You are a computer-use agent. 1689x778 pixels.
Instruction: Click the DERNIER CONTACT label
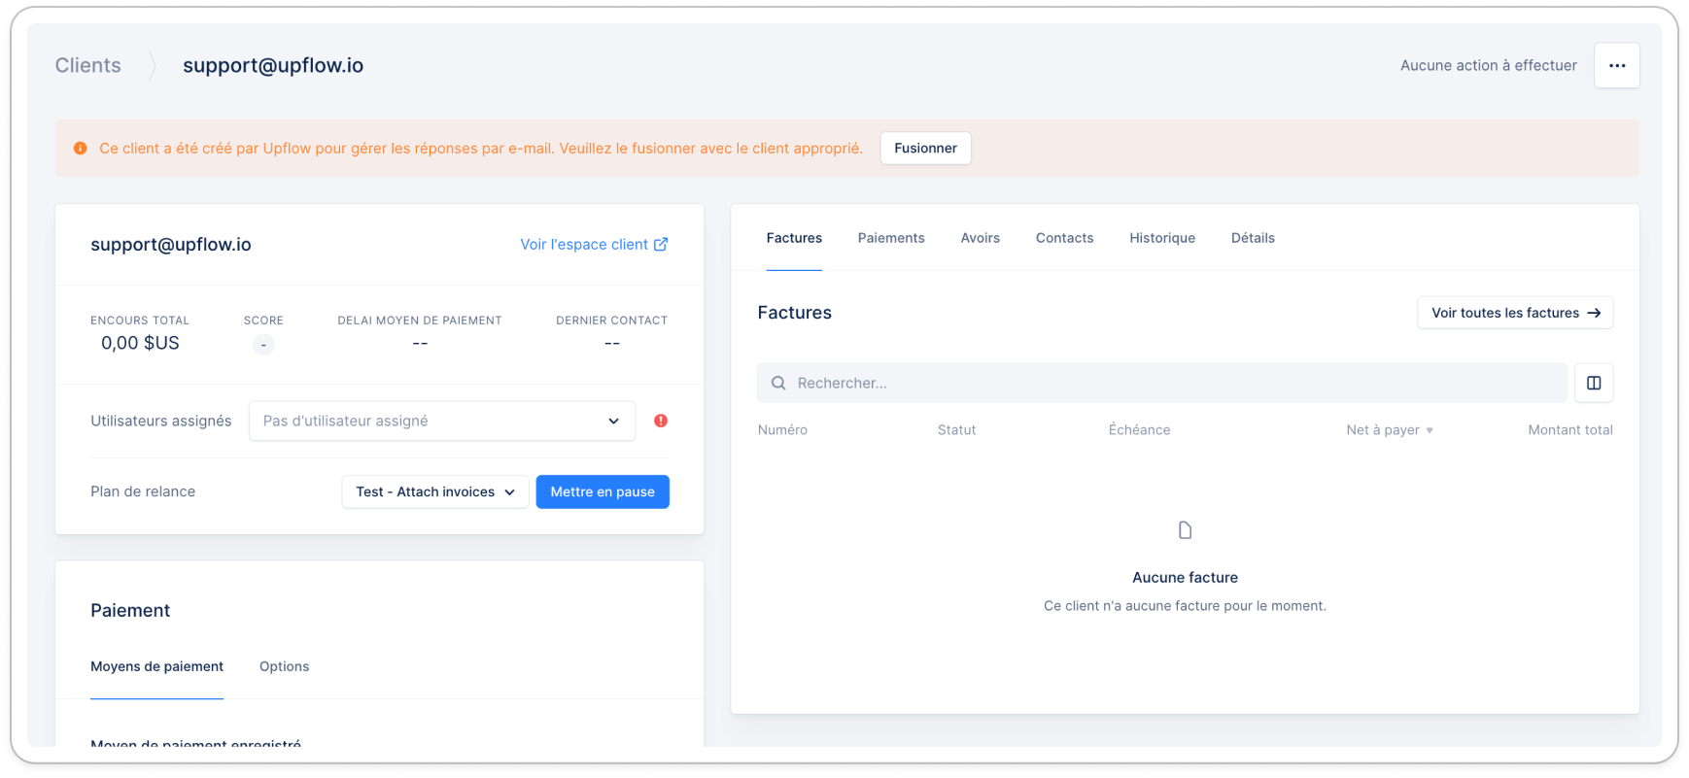coord(611,320)
